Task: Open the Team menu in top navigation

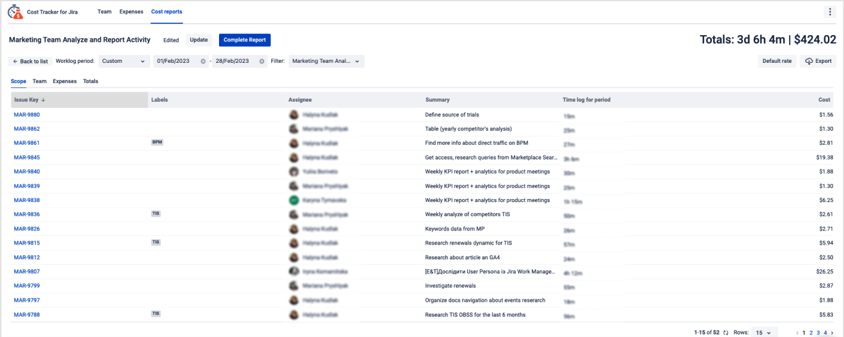Action: tap(104, 12)
